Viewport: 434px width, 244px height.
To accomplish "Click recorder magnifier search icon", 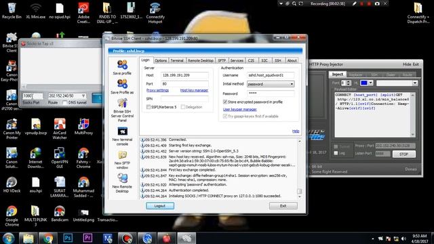I will click(x=294, y=3).
